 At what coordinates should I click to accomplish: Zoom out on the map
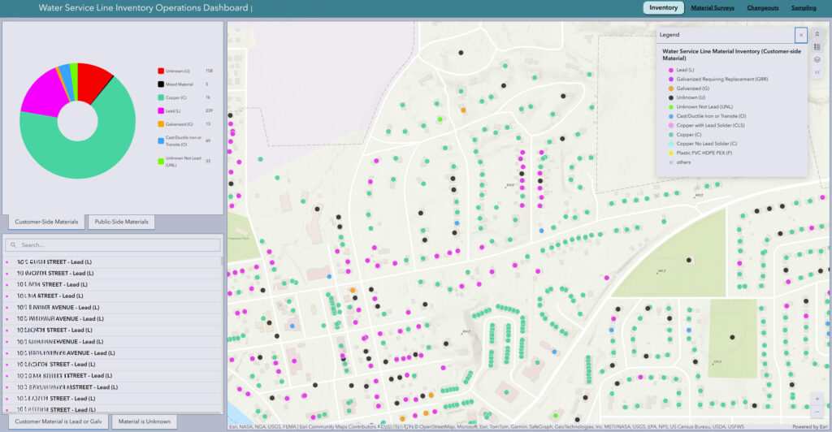[x=817, y=412]
